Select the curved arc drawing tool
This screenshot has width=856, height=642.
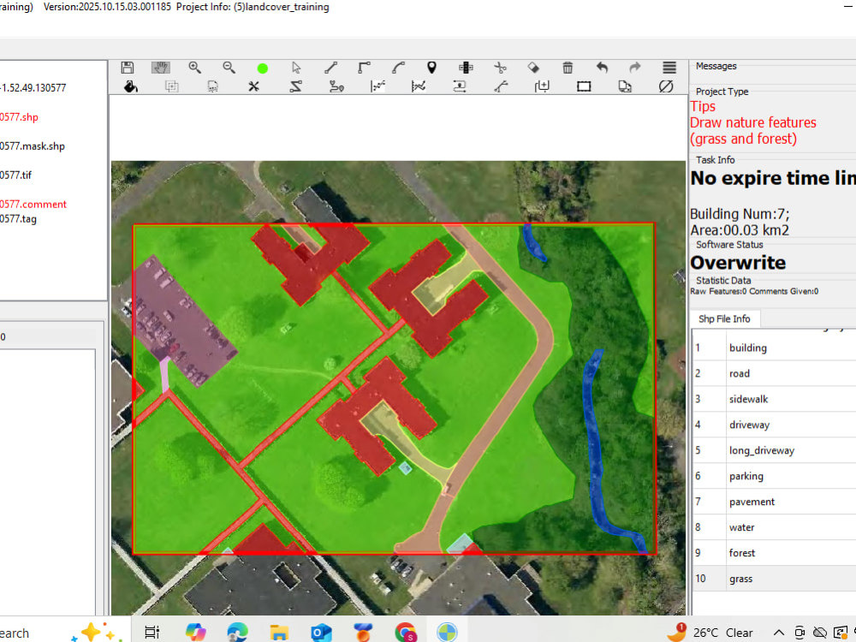coord(399,68)
